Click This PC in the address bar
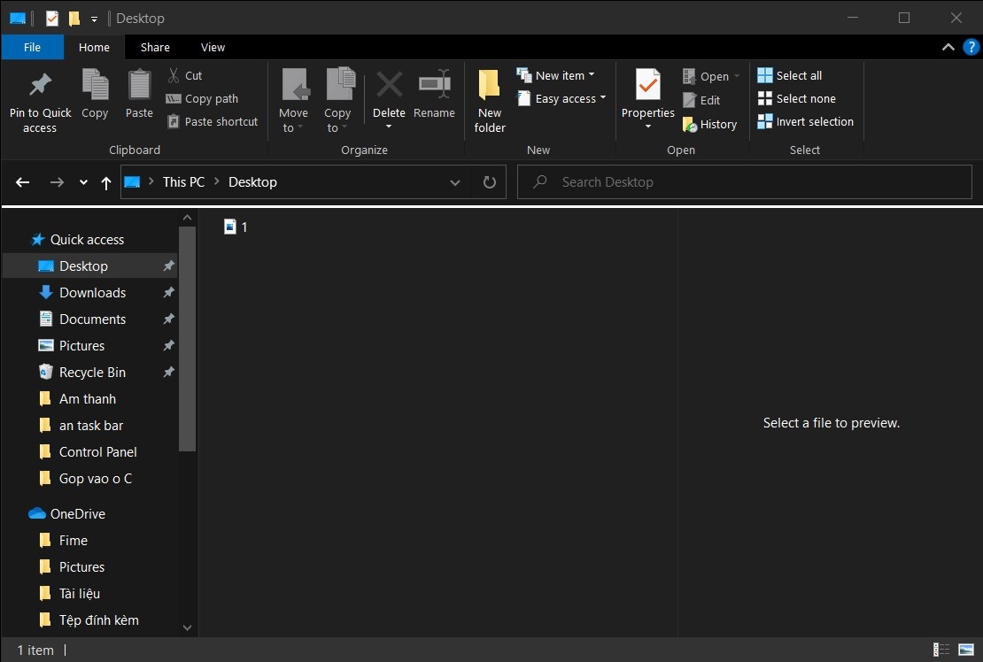This screenshot has width=983, height=662. [183, 182]
